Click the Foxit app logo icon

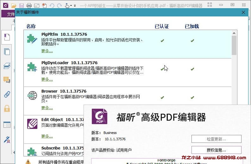(6, 5)
